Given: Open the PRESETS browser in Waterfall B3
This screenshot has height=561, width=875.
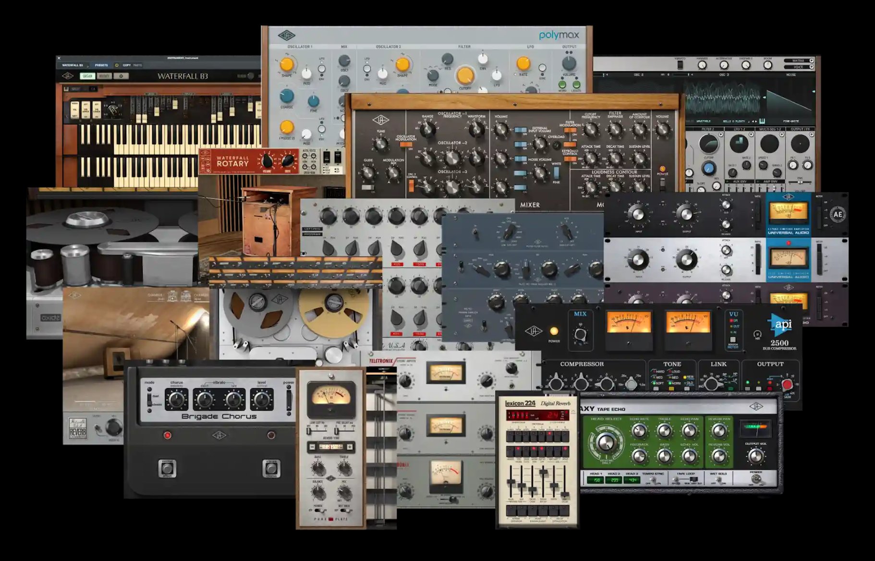Looking at the screenshot, I should pos(101,65).
